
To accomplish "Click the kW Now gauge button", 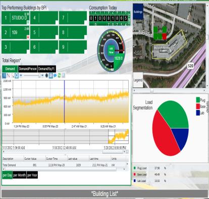I will coord(111,50).
